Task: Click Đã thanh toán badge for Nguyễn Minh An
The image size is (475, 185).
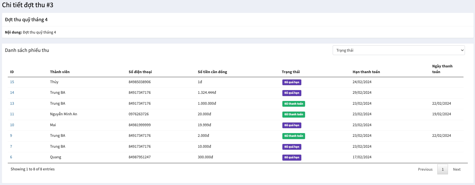Action: click(294, 114)
